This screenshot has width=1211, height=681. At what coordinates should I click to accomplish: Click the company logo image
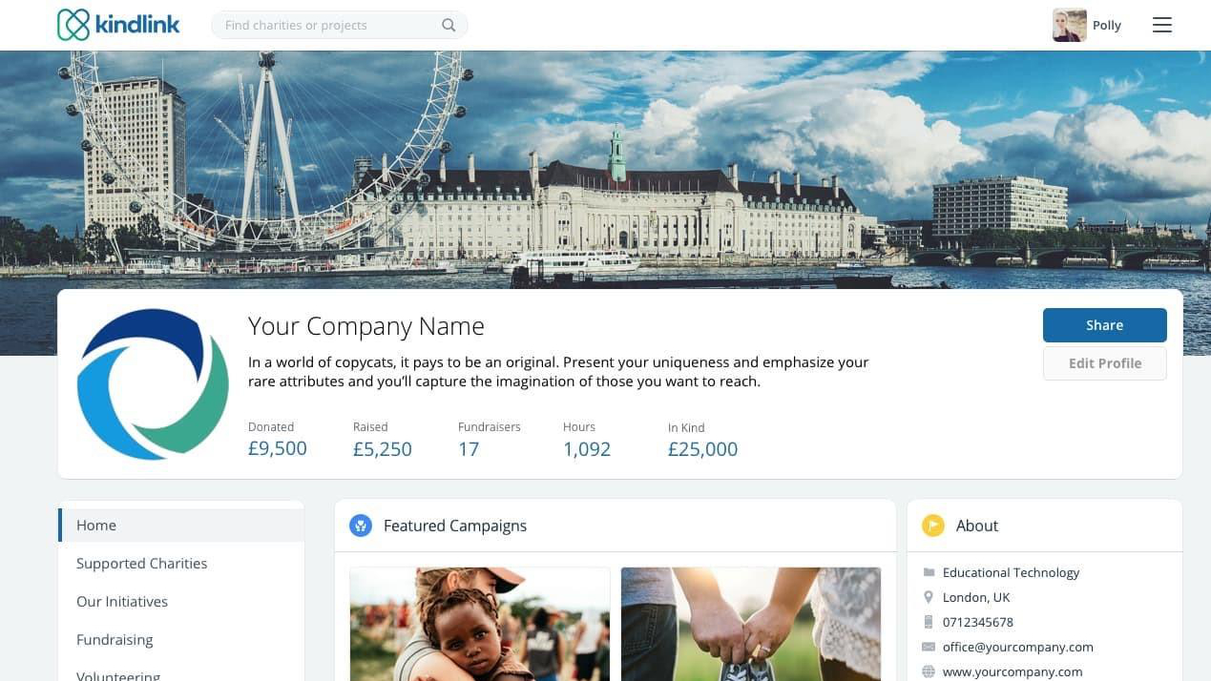click(153, 383)
